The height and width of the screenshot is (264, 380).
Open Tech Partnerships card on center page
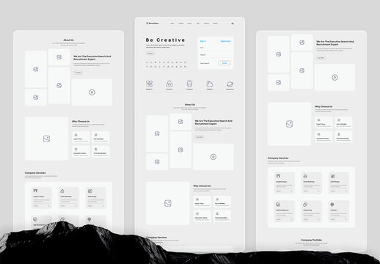pyautogui.click(x=222, y=216)
